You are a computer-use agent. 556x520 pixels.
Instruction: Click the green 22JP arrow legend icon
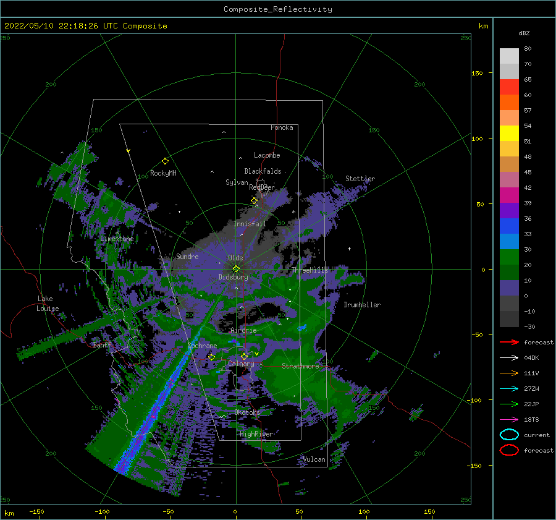tap(509, 404)
